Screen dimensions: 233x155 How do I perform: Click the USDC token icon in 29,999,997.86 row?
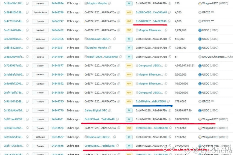click(x=200, y=110)
